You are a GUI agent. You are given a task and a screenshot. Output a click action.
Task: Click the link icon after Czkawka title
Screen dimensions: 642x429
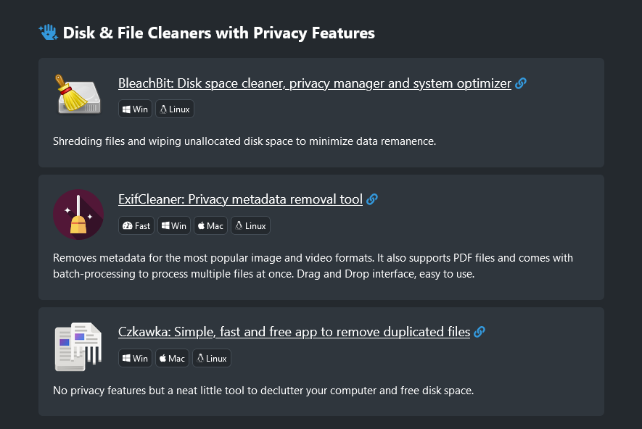coord(480,332)
